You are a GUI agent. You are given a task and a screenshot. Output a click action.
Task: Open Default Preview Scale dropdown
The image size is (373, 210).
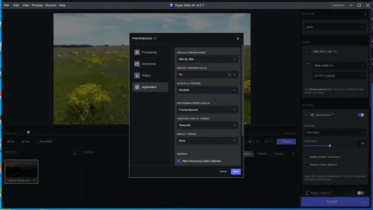click(x=207, y=75)
